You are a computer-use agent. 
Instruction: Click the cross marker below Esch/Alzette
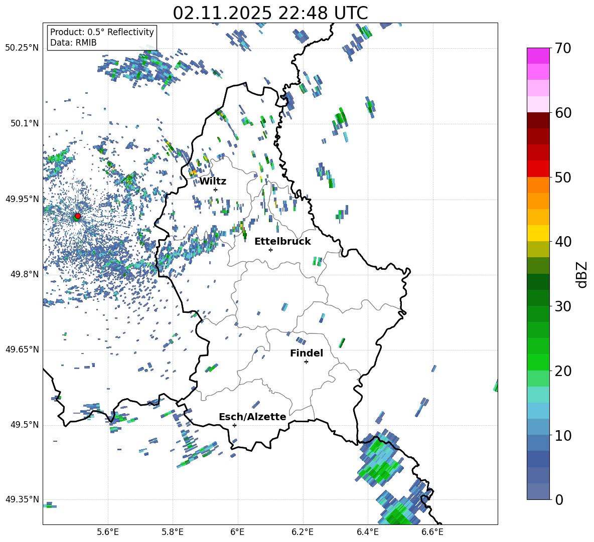coord(234,425)
